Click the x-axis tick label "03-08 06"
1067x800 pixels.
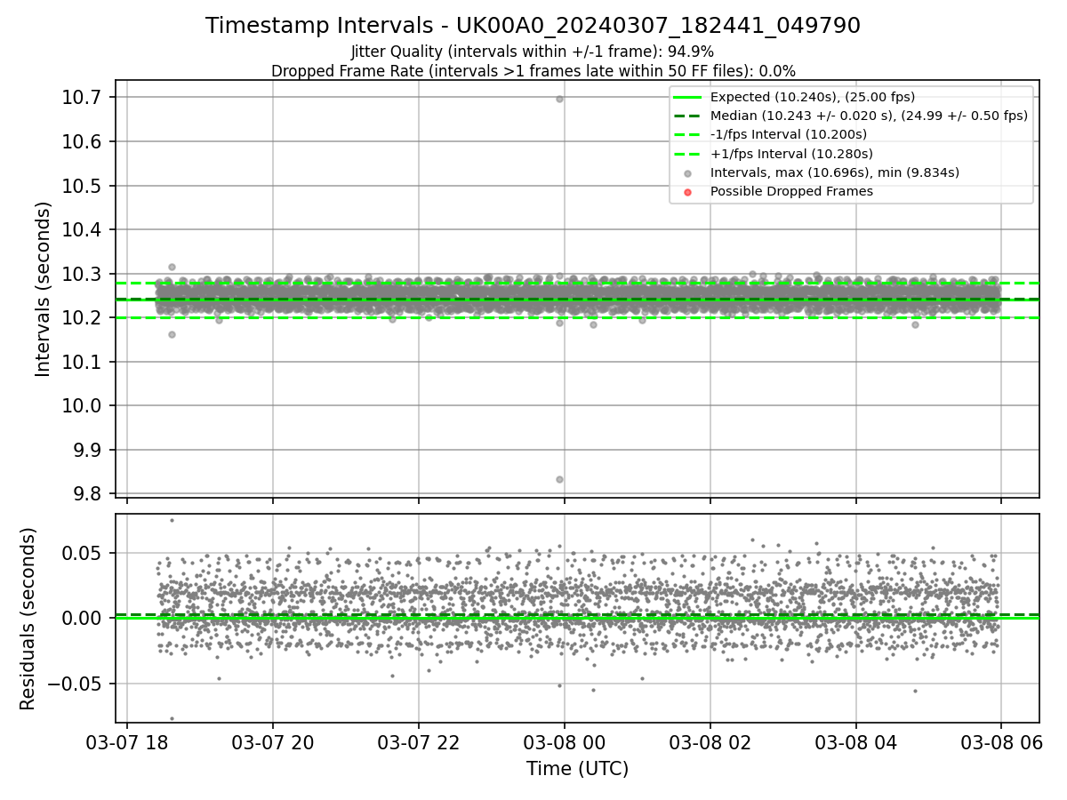pos(1001,742)
